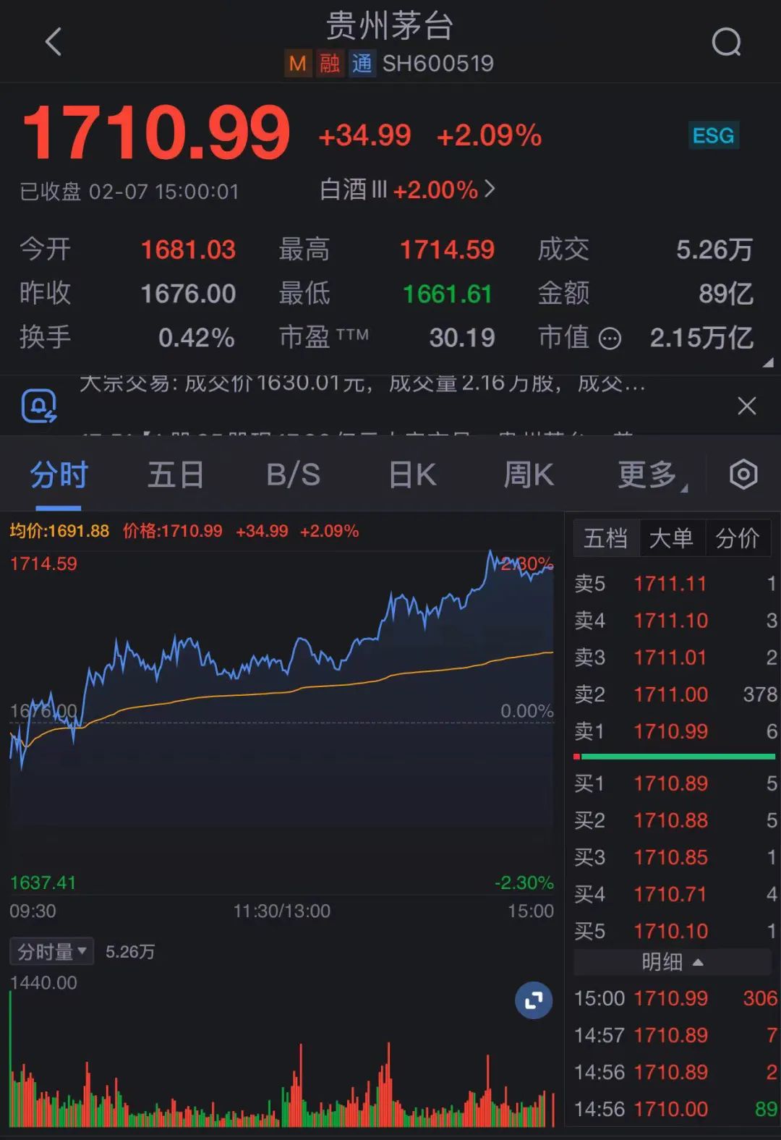This screenshot has width=781, height=1140.
Task: Go back using the top-left arrow
Action: click(x=54, y=42)
